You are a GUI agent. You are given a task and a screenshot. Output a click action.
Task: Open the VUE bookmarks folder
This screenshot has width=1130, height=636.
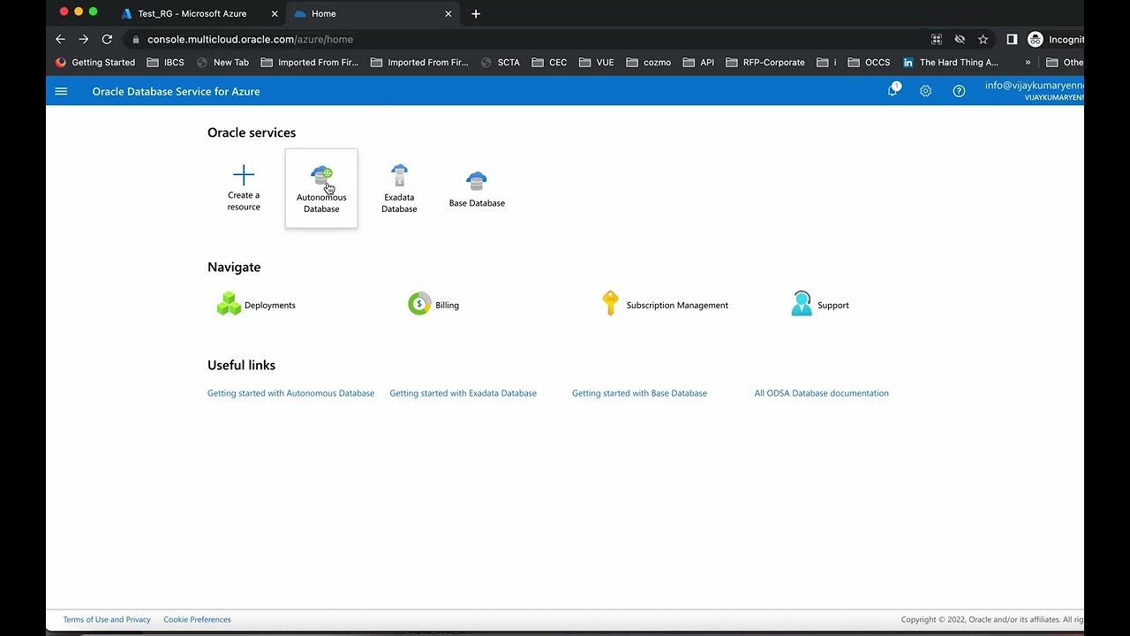[x=596, y=62]
